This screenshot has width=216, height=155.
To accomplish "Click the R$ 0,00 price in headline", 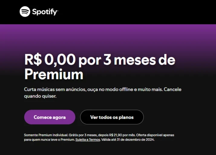I will [x=50, y=59].
